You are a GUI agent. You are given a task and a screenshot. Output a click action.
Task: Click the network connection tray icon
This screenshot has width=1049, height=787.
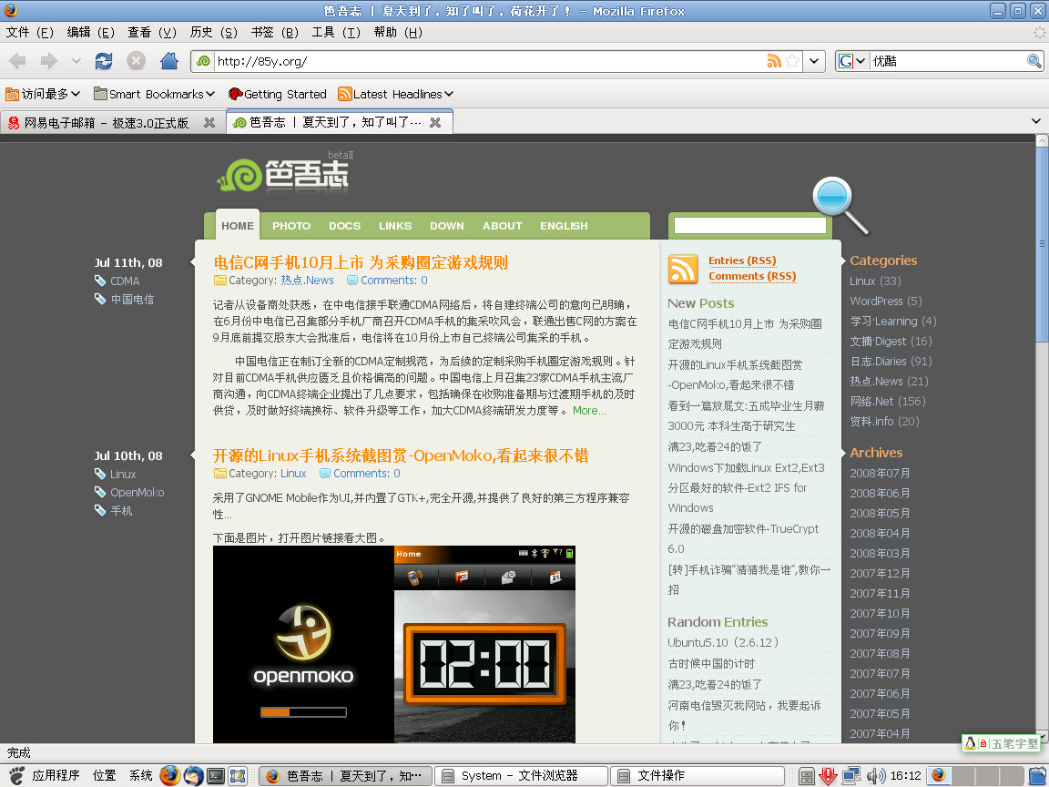coord(851,776)
